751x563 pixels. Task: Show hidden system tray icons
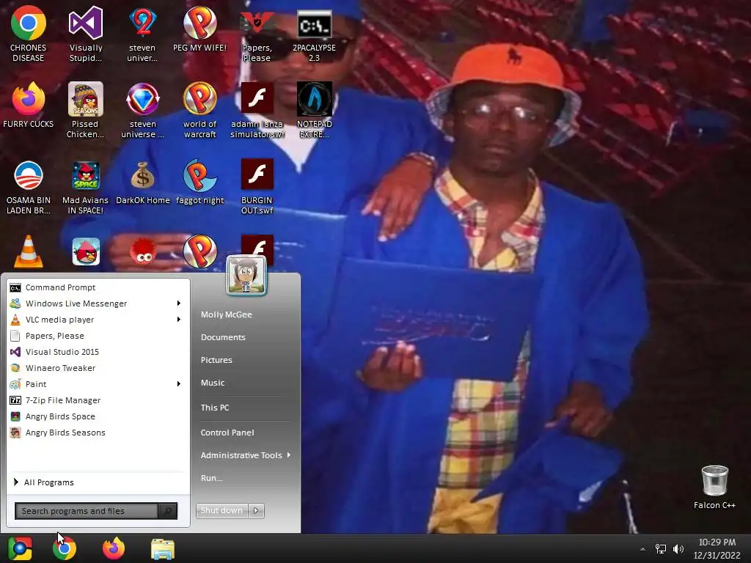click(x=642, y=549)
